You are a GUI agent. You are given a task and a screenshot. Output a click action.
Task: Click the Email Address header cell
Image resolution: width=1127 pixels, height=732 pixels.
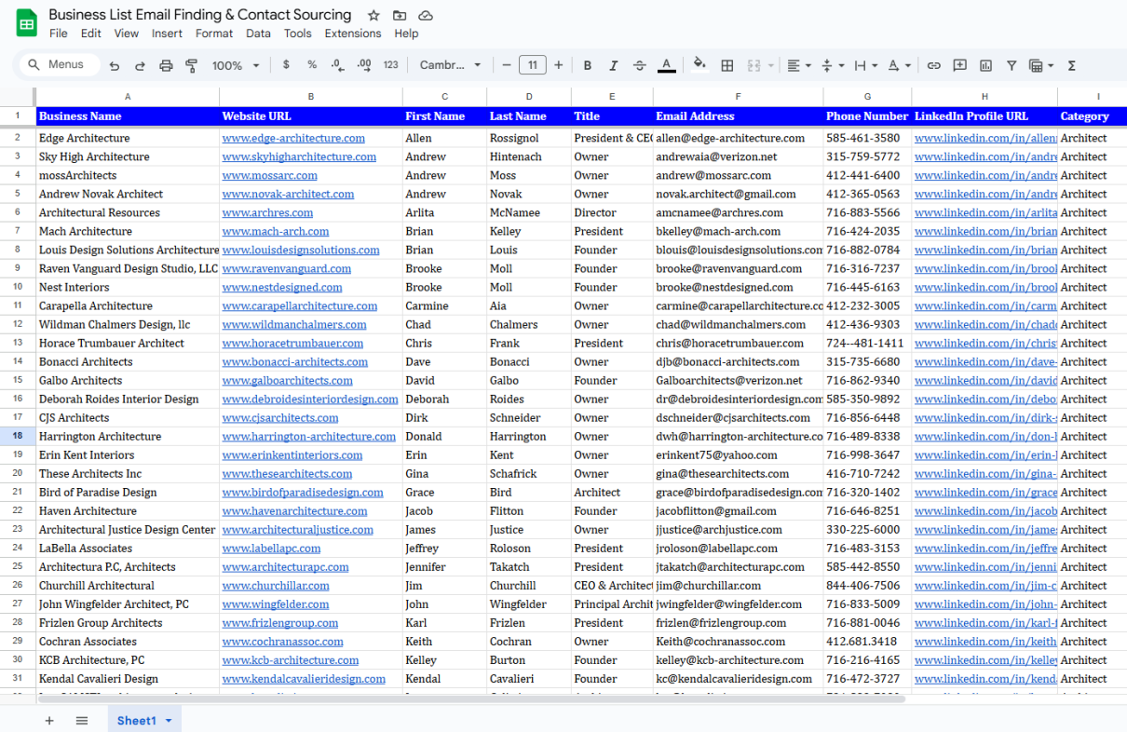coord(739,116)
